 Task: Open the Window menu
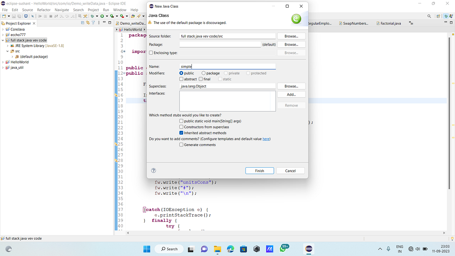120,10
